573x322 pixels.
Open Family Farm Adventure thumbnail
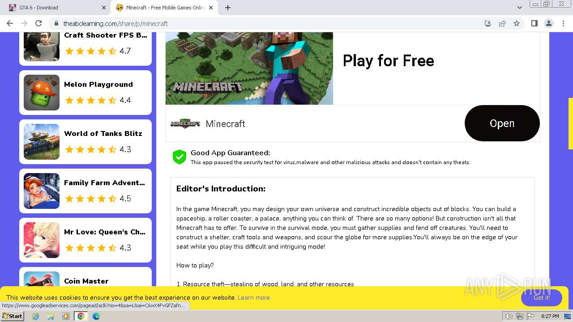(42, 191)
